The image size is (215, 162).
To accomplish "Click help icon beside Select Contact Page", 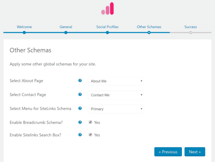I will [80, 95].
